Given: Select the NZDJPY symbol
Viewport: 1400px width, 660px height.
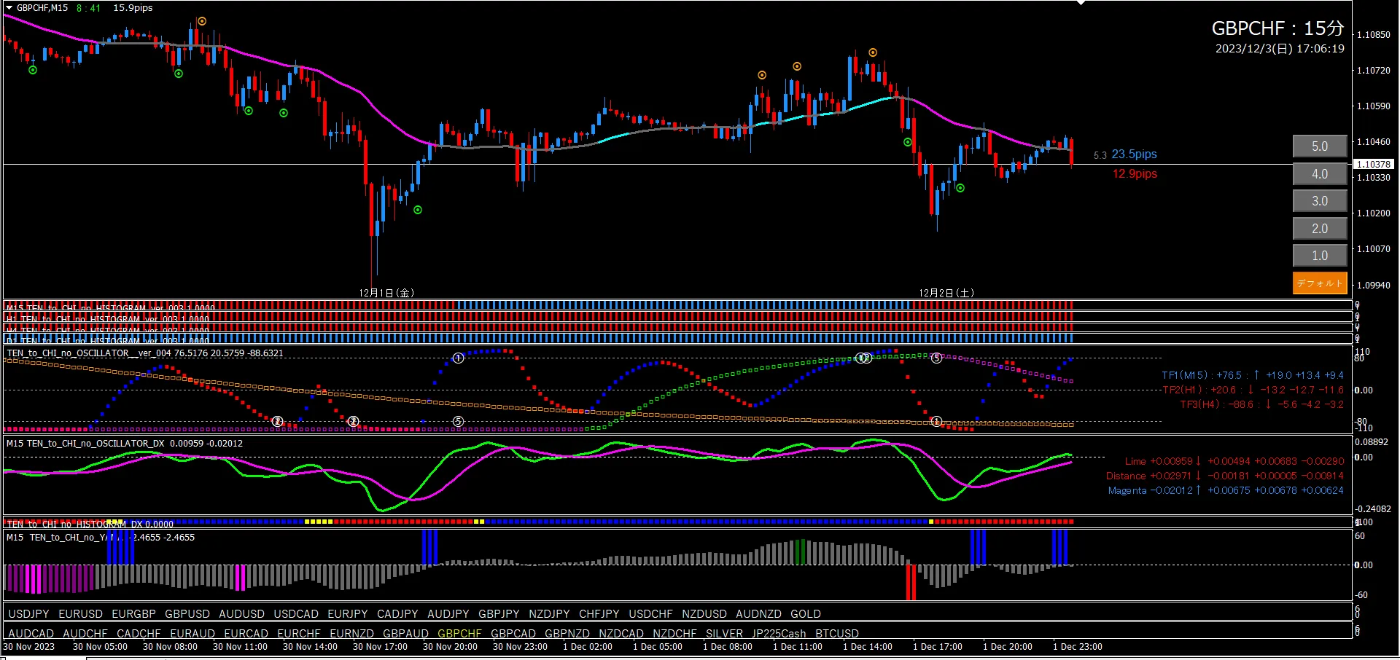Looking at the screenshot, I should click(x=549, y=614).
